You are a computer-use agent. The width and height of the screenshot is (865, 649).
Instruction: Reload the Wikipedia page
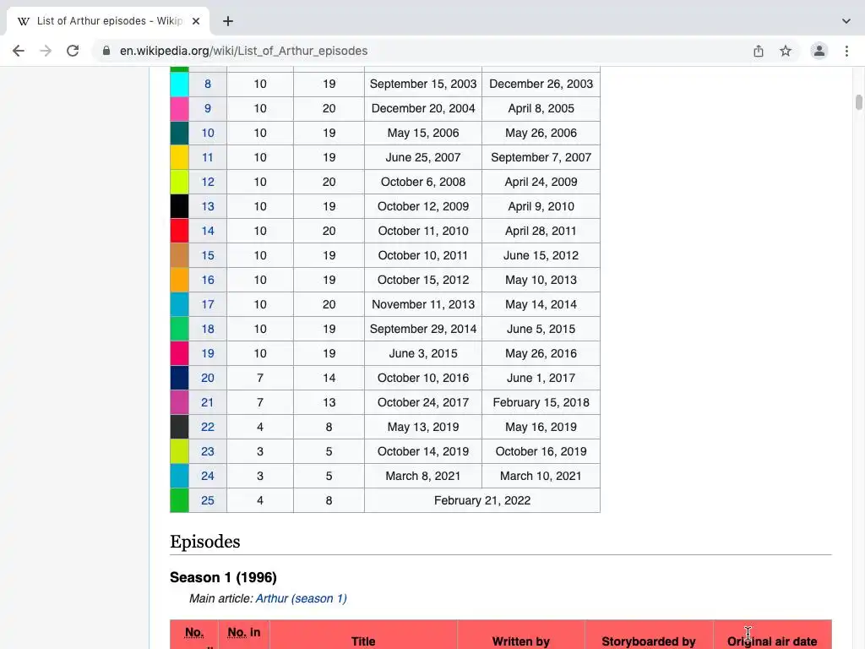(x=73, y=51)
